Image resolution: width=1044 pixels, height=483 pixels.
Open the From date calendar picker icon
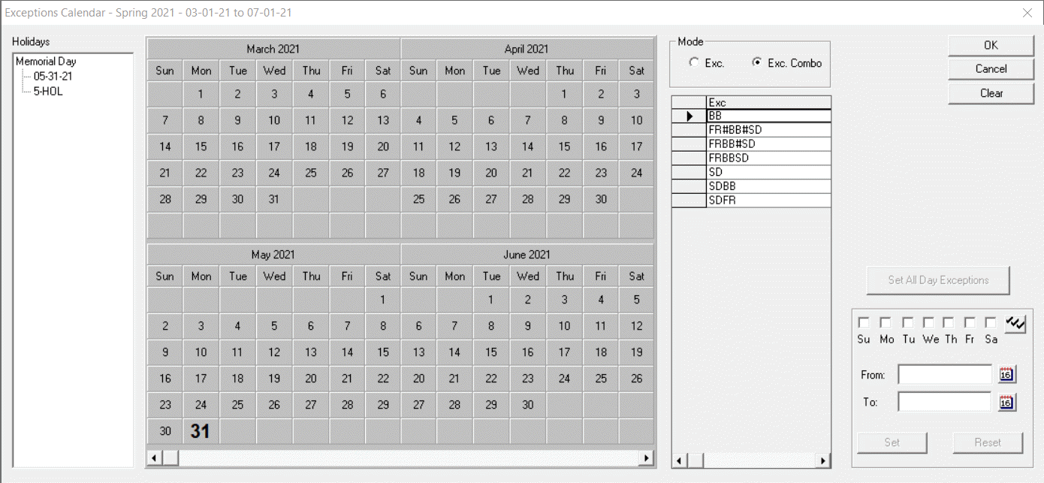click(1007, 373)
